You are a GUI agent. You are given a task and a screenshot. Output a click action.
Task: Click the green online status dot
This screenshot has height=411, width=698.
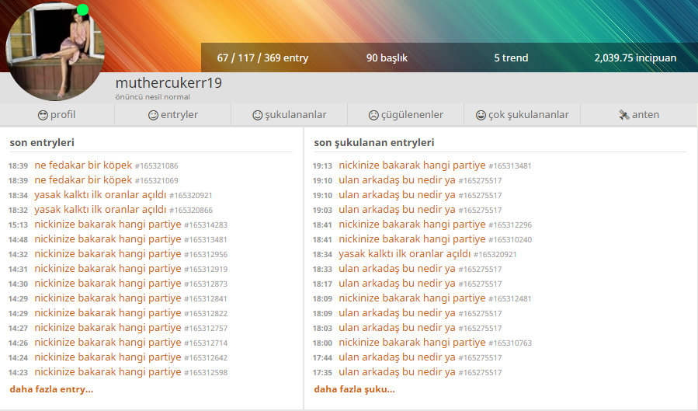click(x=83, y=10)
